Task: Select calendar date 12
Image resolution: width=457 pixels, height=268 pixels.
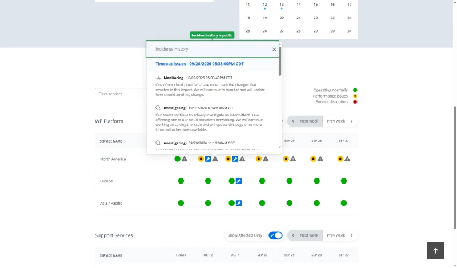Action: point(264,5)
